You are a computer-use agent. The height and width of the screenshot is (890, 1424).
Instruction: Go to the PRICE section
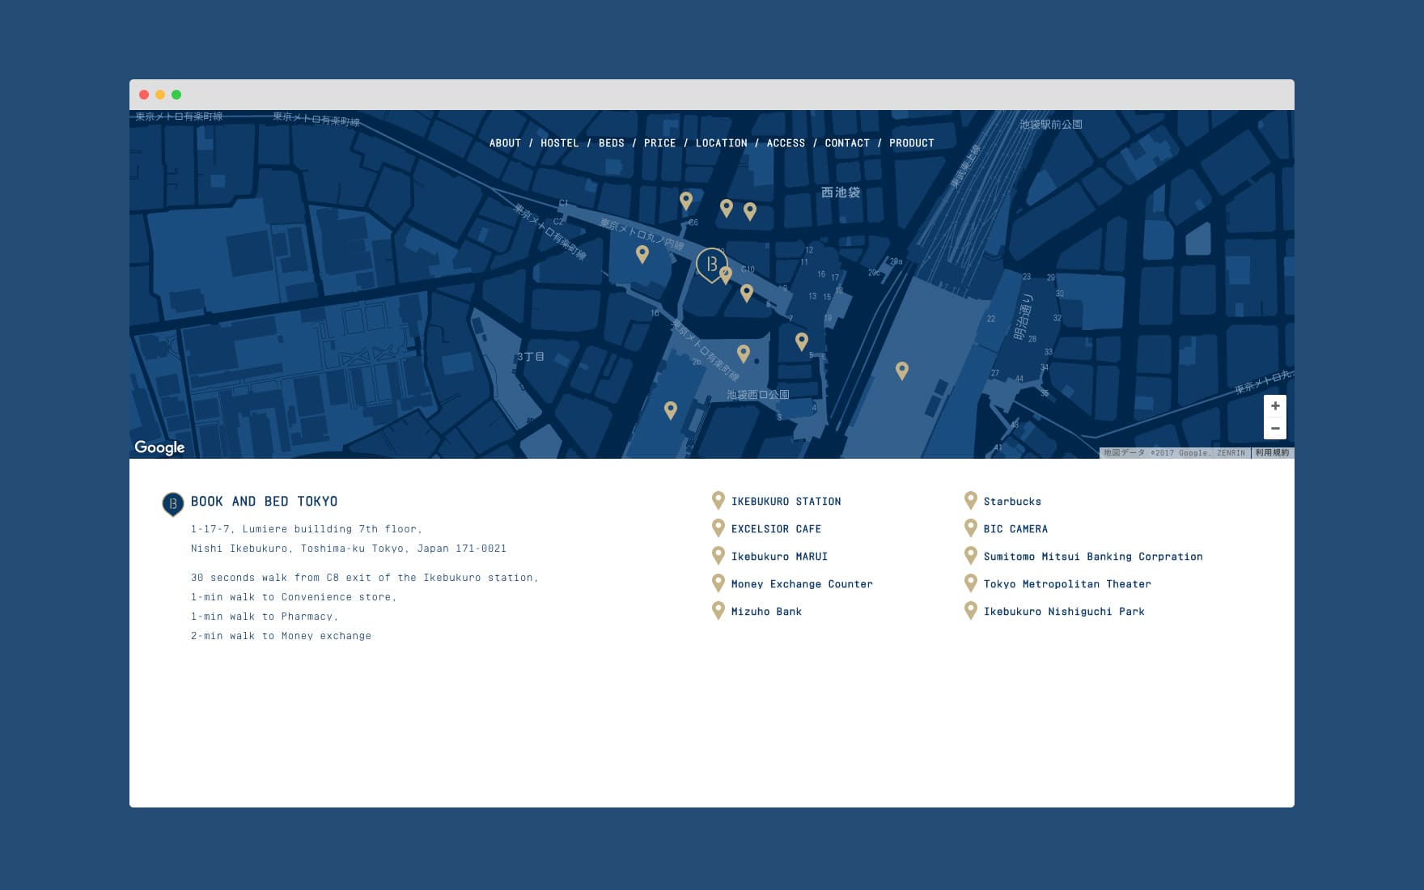659,143
